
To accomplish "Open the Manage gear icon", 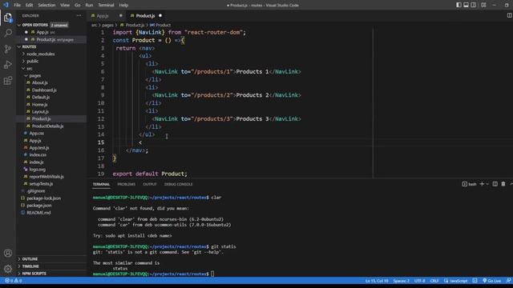I will click(x=8, y=269).
